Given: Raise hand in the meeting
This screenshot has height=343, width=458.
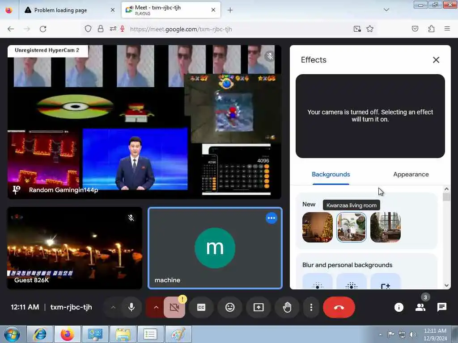Looking at the screenshot, I should [287, 307].
